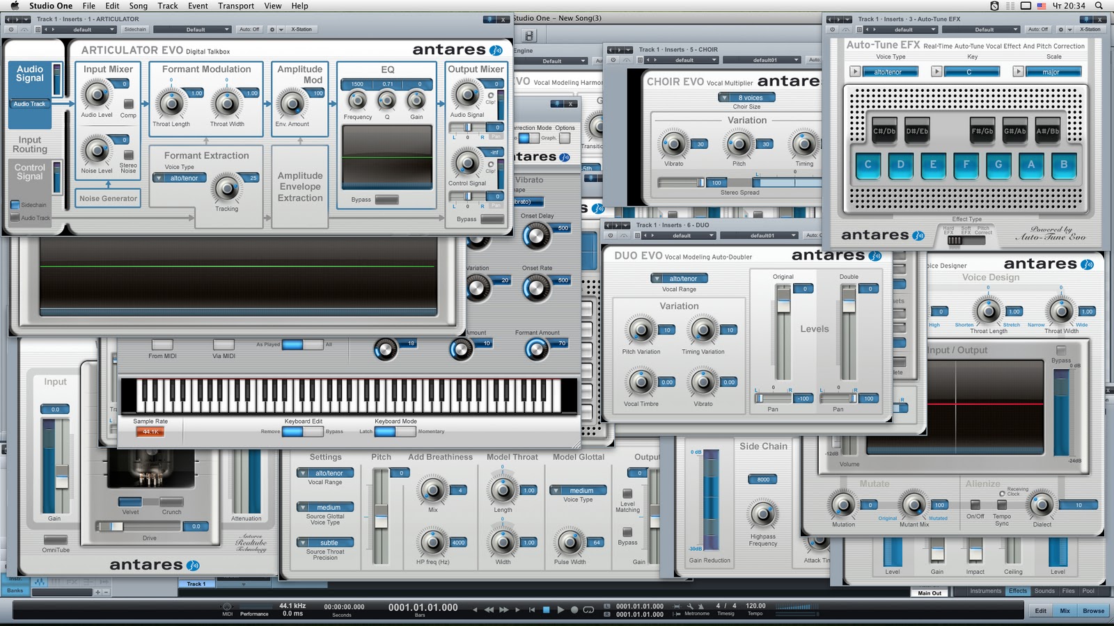Click Return to Zero in the transport
This screenshot has width=1114, height=626.
pyautogui.click(x=532, y=609)
